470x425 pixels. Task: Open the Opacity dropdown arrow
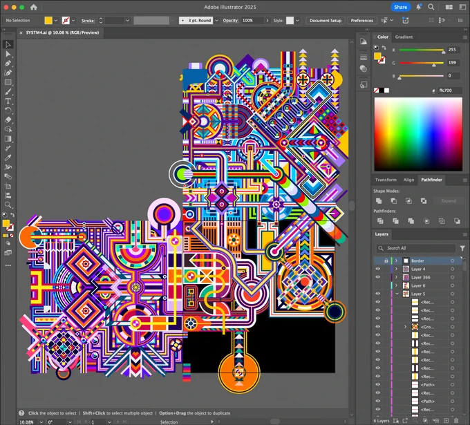267,20
